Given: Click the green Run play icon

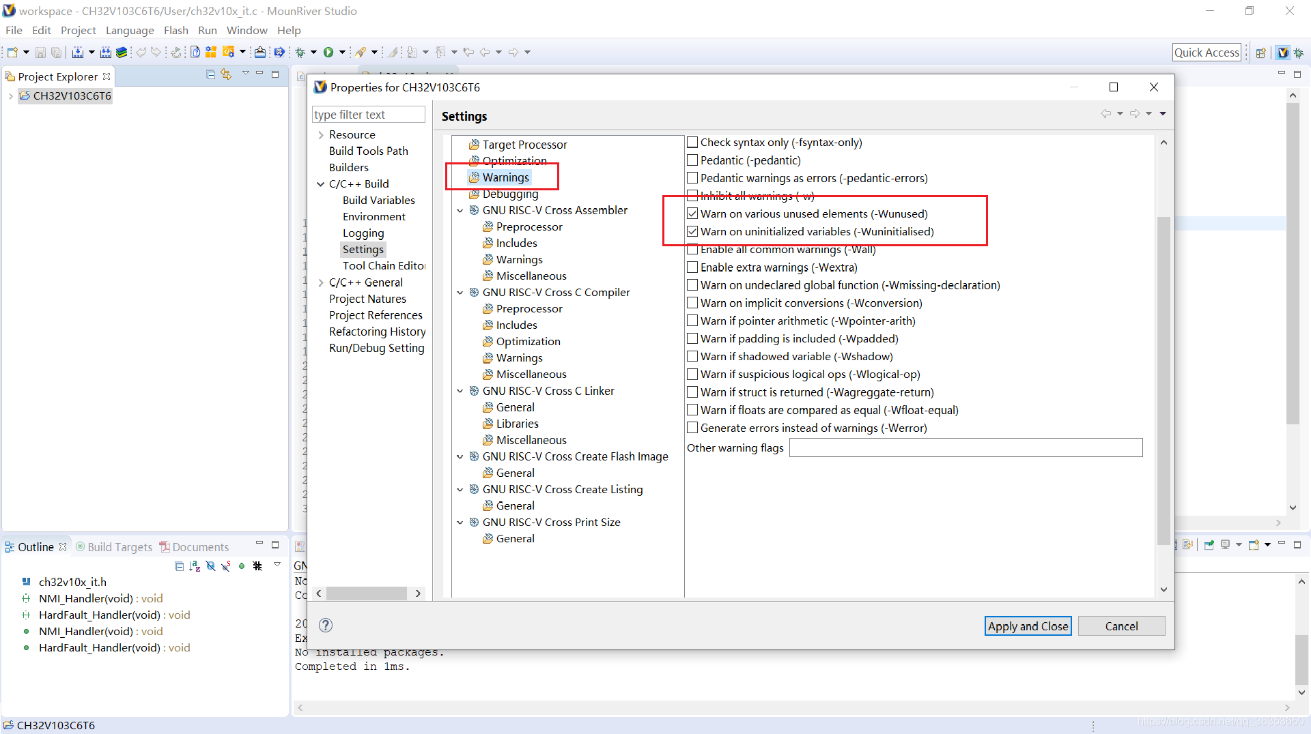Looking at the screenshot, I should pos(328,53).
